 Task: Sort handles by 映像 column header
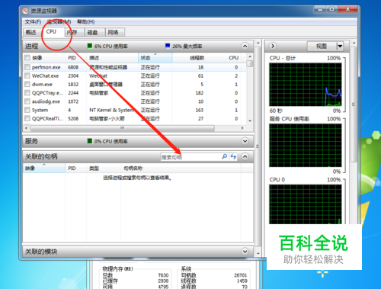point(44,169)
